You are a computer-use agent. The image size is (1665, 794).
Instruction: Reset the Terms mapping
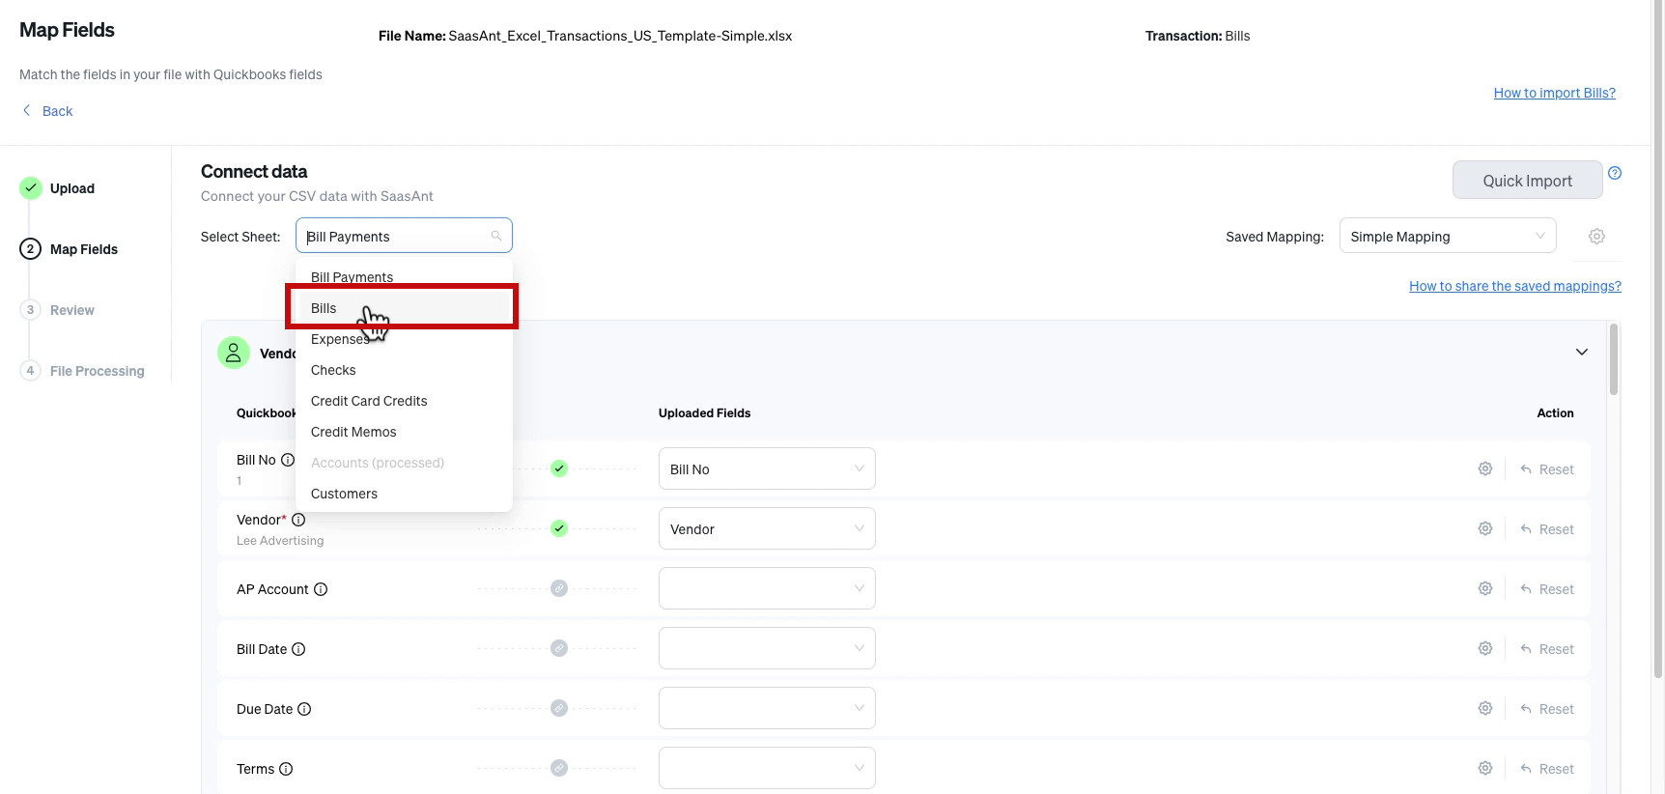[1547, 769]
